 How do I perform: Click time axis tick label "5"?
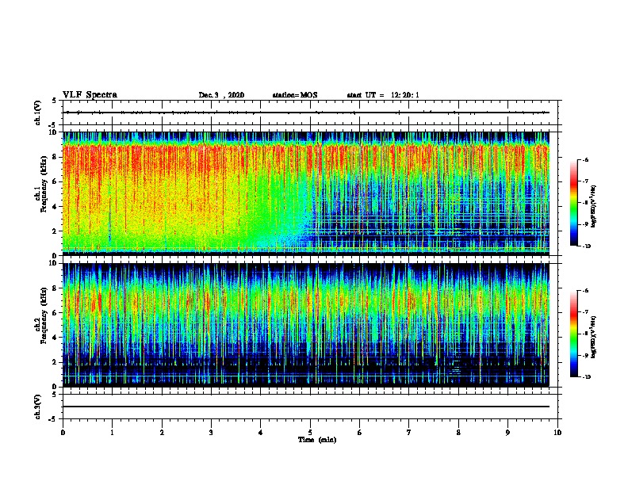click(310, 433)
